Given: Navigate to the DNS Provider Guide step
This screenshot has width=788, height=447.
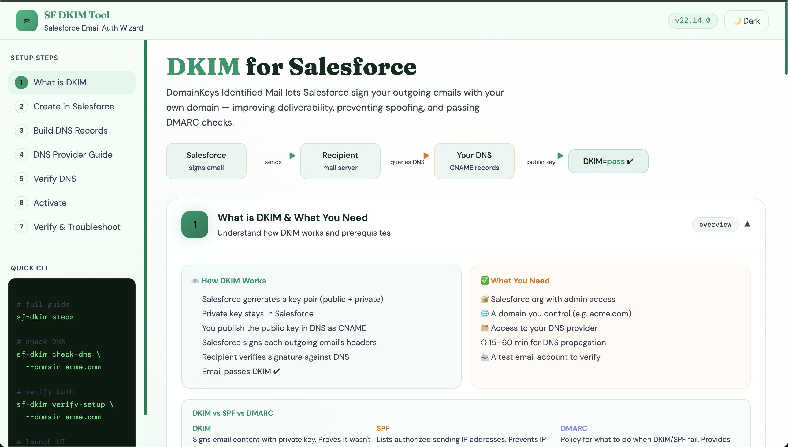Looking at the screenshot, I should pos(73,154).
